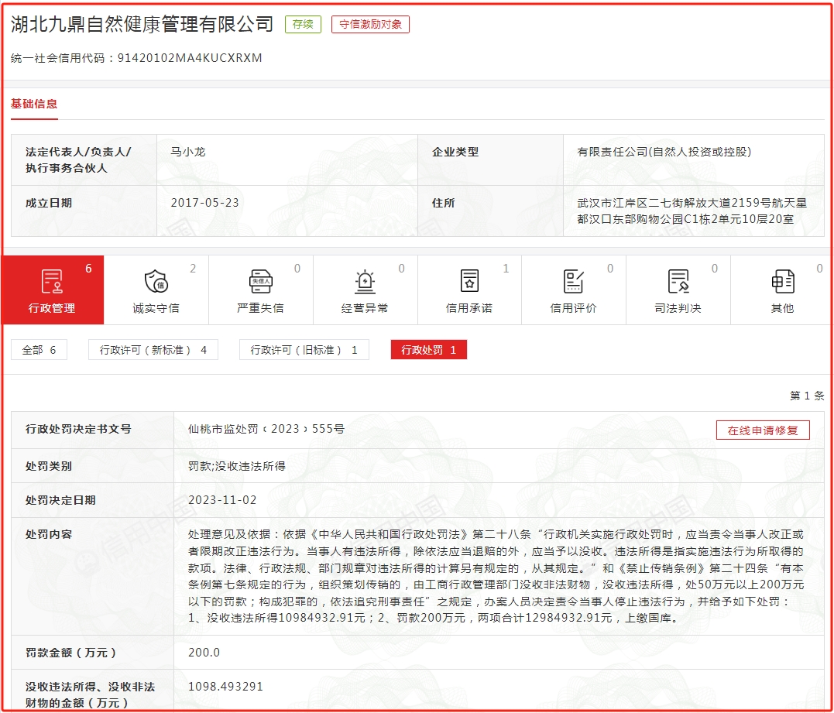Filter by 行政许可（新标准）4
This screenshot has width=834, height=713.
click(x=153, y=350)
